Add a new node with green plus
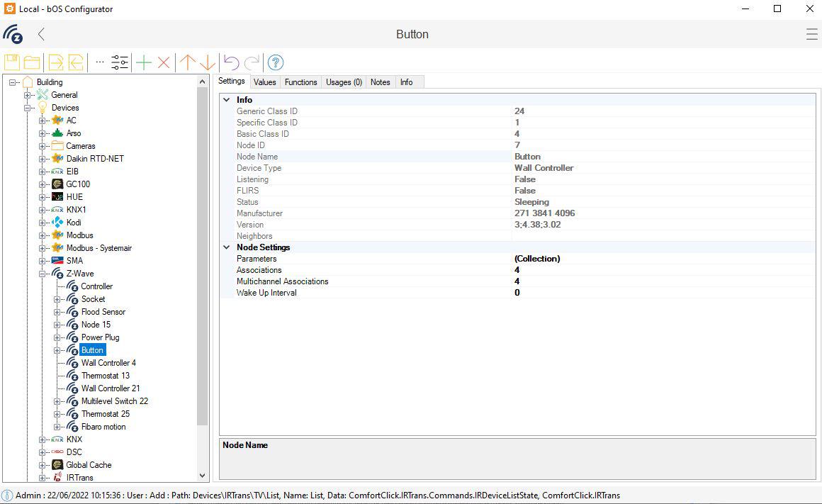 (144, 62)
